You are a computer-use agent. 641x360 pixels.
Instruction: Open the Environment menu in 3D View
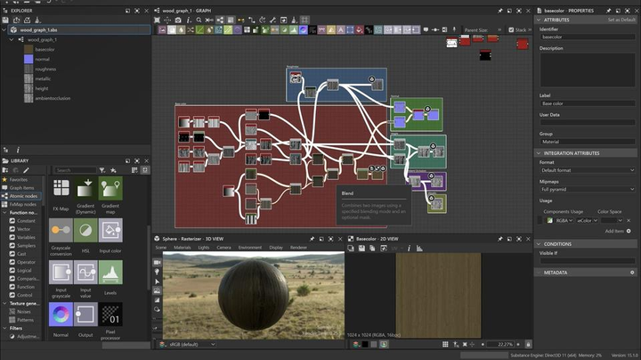[249, 247]
